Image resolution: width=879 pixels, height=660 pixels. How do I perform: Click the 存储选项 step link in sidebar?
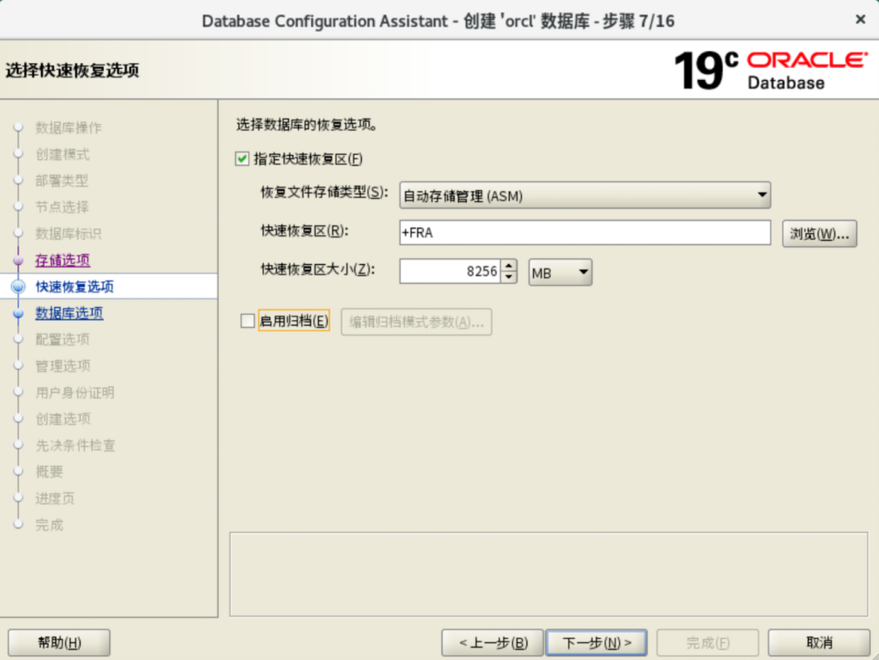[62, 260]
